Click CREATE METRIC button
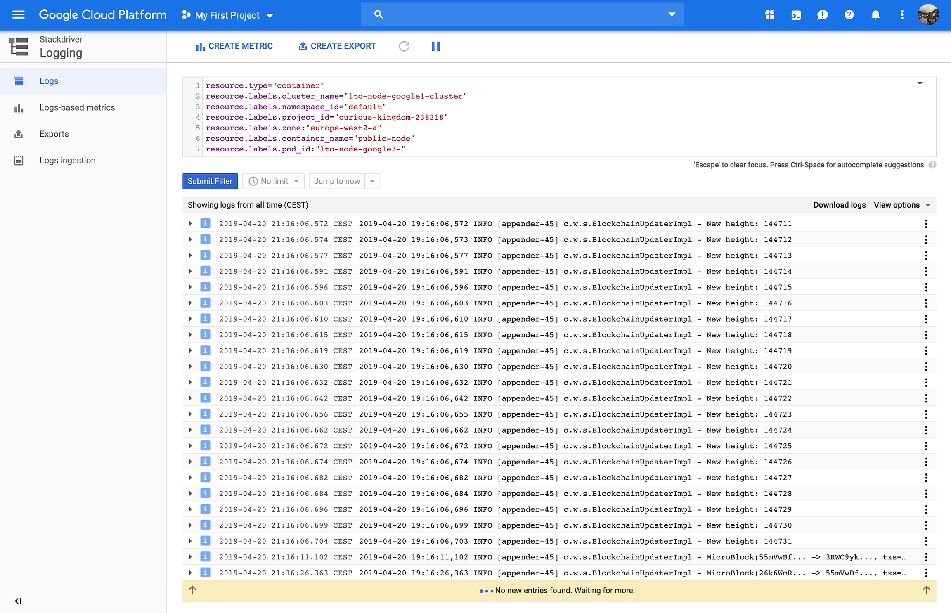Viewport: 951px width, 613px height. click(234, 46)
